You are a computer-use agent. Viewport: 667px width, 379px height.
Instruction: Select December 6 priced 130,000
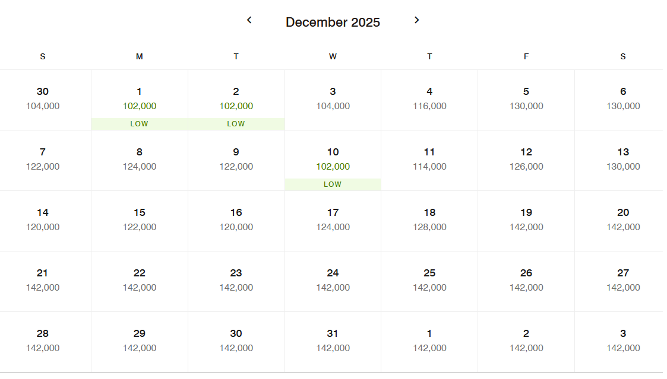point(623,100)
